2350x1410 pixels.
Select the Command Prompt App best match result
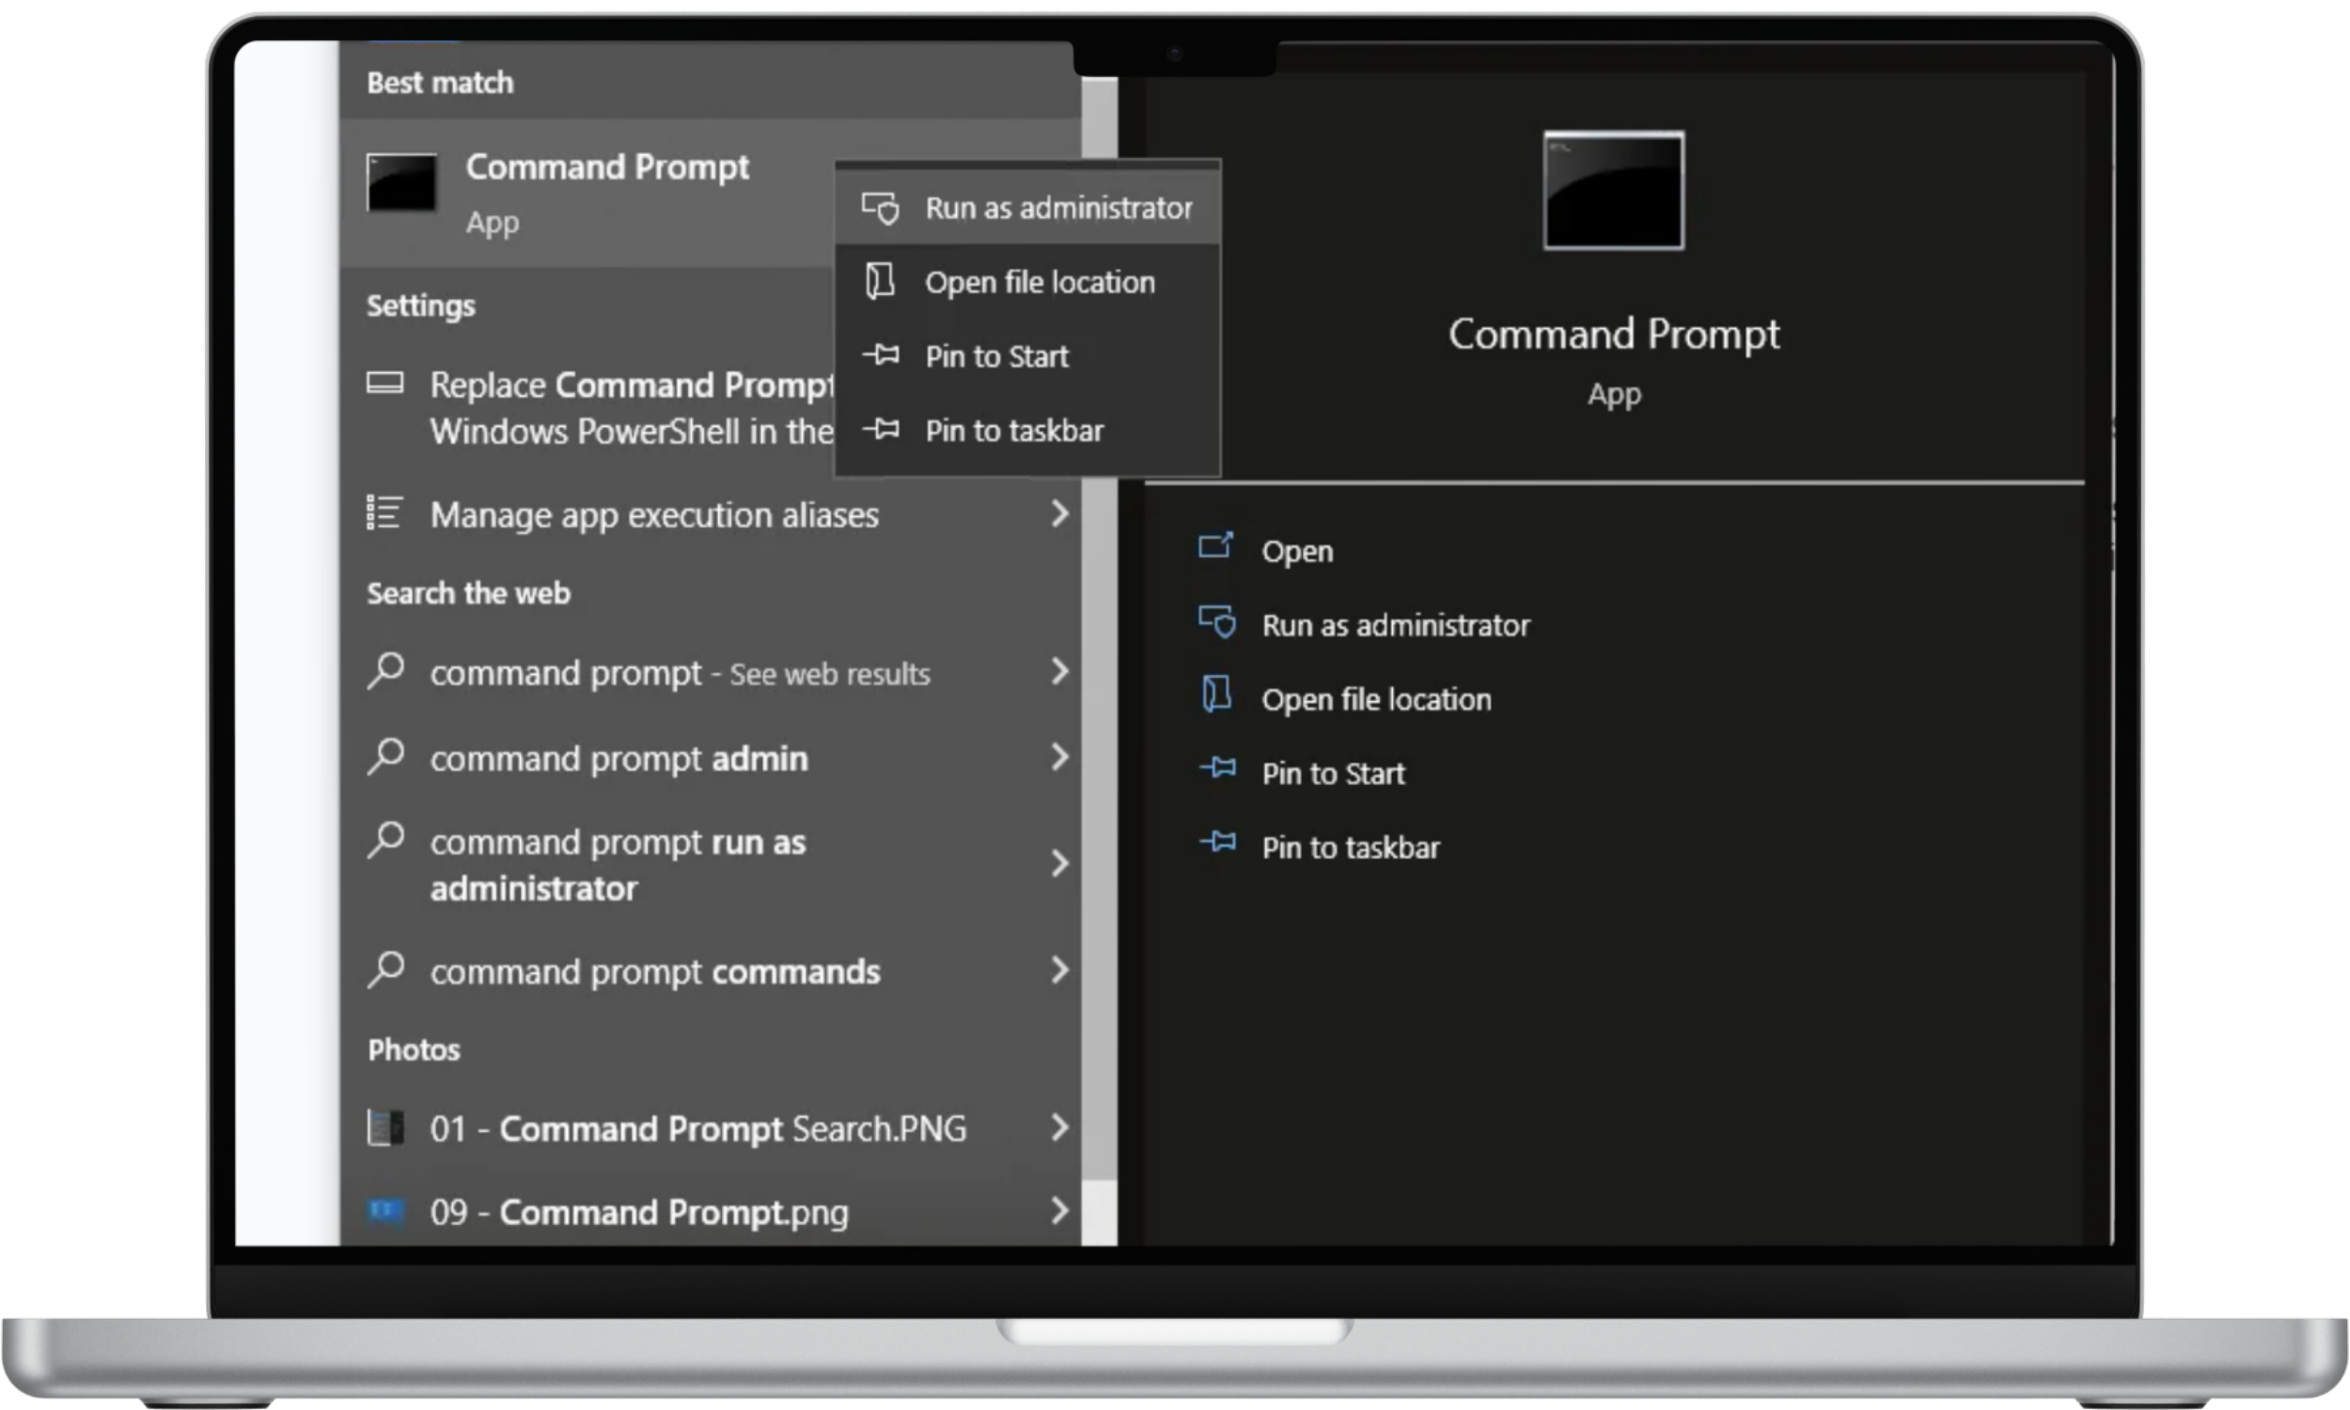click(x=587, y=193)
